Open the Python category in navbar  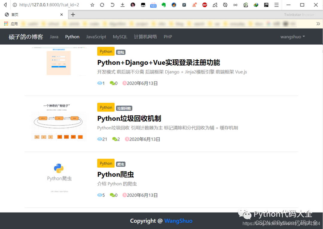click(72, 37)
